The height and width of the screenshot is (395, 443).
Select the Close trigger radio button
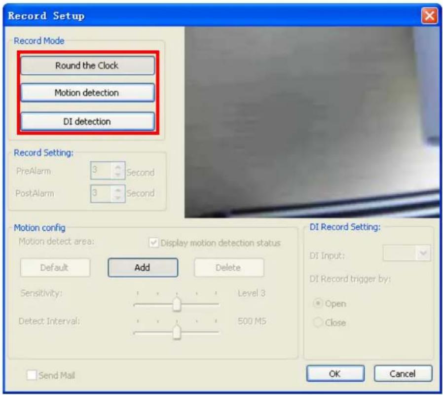pyautogui.click(x=318, y=322)
